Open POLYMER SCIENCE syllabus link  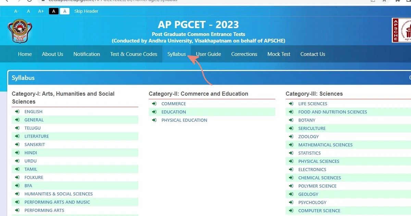coord(317,186)
